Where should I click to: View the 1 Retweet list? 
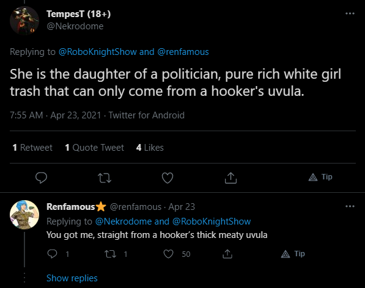(x=32, y=148)
